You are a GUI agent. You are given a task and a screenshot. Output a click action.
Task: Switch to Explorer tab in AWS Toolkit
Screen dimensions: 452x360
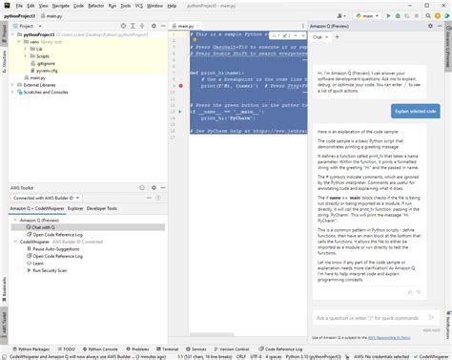75,208
